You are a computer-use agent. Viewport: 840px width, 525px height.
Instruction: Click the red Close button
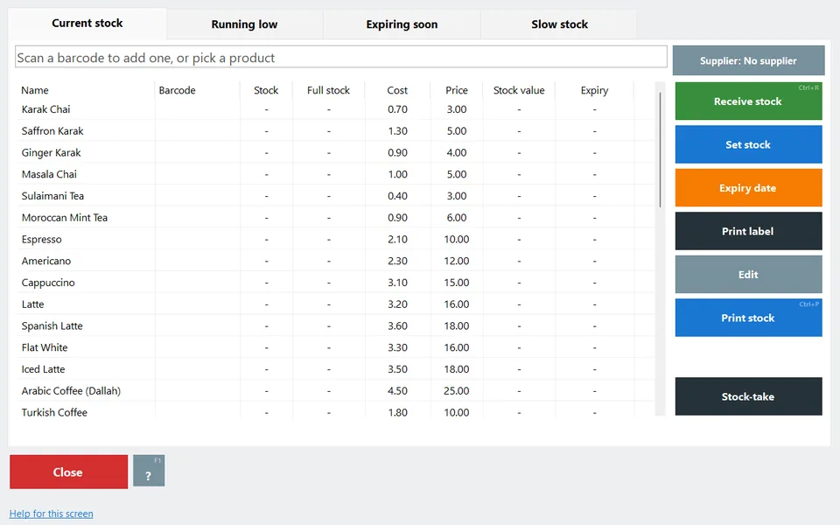[x=68, y=472]
